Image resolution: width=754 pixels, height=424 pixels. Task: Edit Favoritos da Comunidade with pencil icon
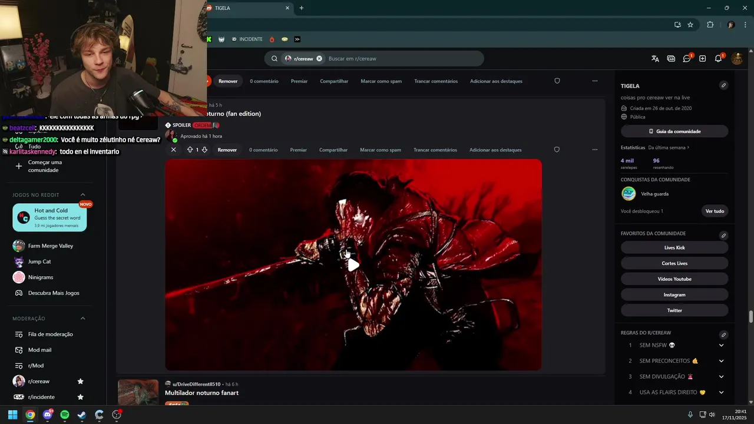(723, 235)
